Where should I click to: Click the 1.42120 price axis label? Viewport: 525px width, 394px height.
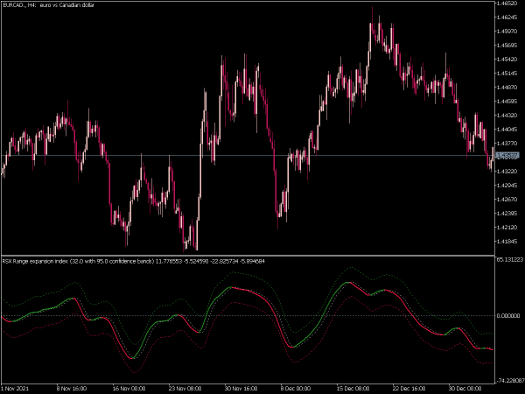(507, 227)
